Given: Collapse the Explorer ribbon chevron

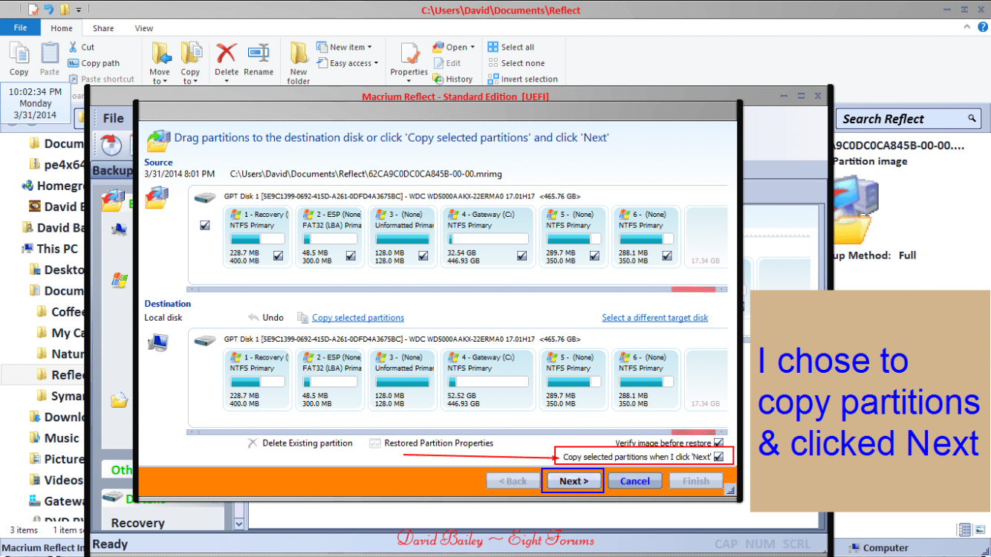Looking at the screenshot, I should [967, 26].
